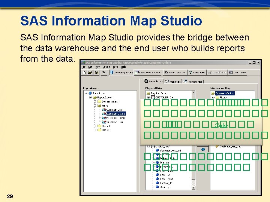Select the Employee_ID column
This screenshot has height=202, width=270.
click(166, 166)
